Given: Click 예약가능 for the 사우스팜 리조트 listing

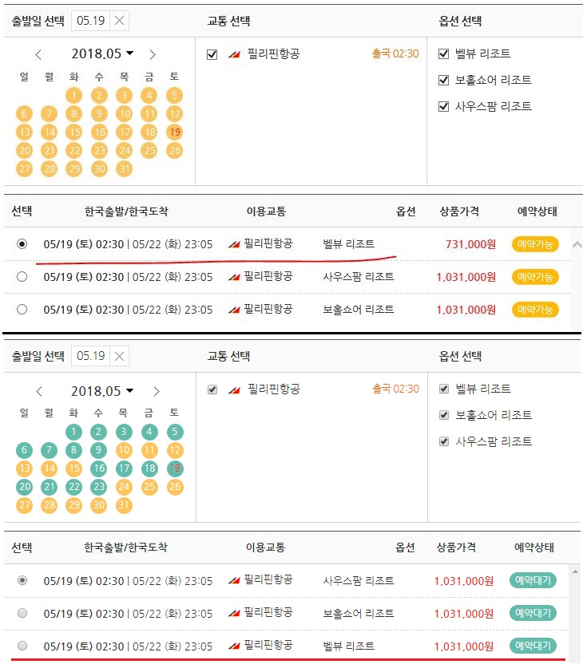Looking at the screenshot, I should [x=533, y=275].
